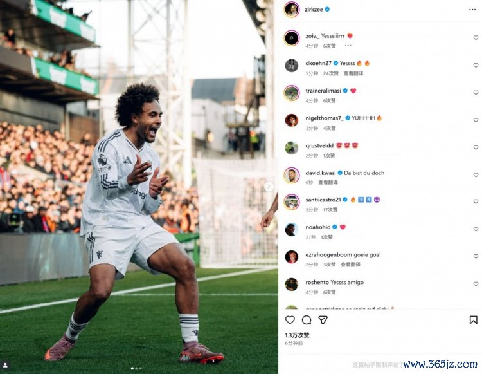Like david.kwasi's comment heart
Image resolution: width=482 pixels, height=374 pixels.
476,174
